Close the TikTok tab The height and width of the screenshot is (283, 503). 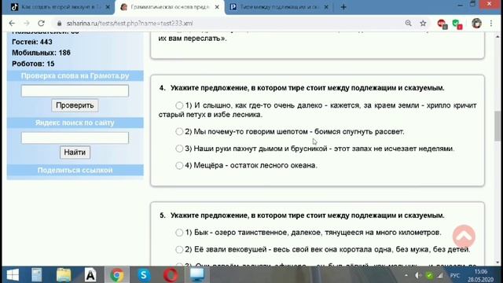coord(108,7)
